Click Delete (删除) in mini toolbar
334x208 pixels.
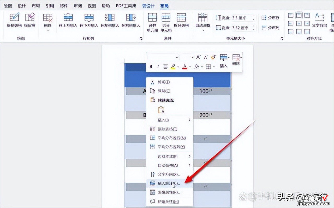click(x=236, y=60)
